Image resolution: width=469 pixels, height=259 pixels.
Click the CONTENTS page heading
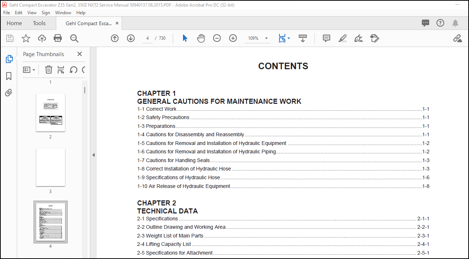pos(283,66)
